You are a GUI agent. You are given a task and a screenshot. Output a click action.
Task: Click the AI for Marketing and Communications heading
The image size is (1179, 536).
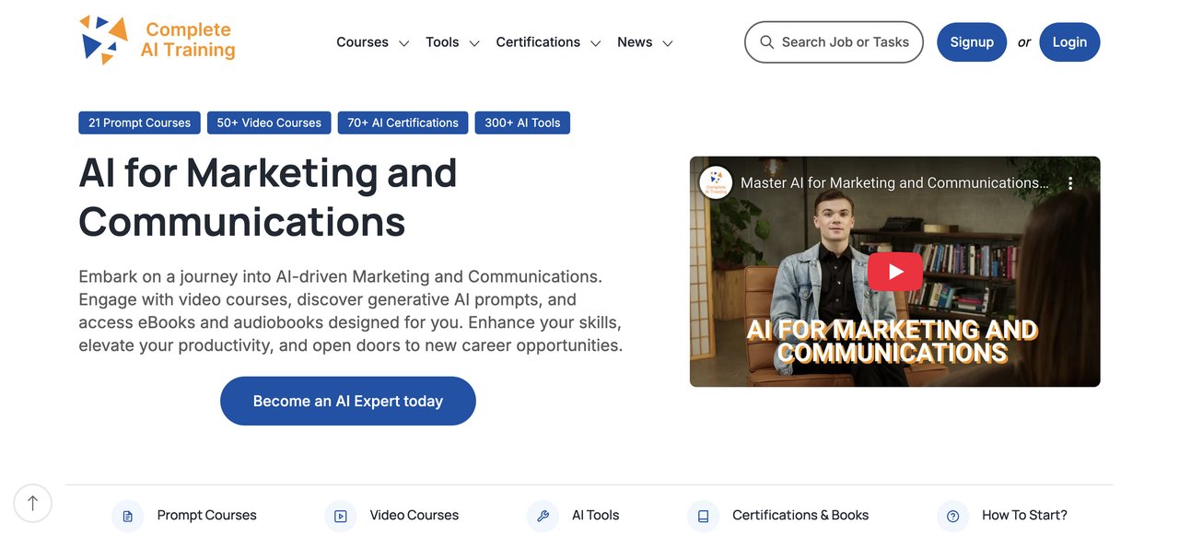[x=268, y=197]
